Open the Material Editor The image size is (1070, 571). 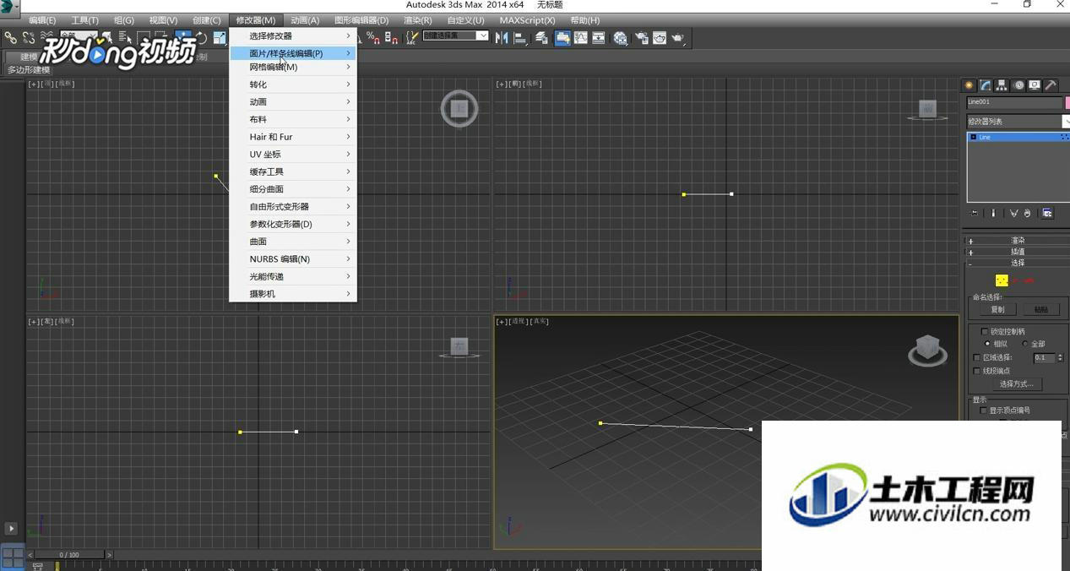(x=620, y=37)
